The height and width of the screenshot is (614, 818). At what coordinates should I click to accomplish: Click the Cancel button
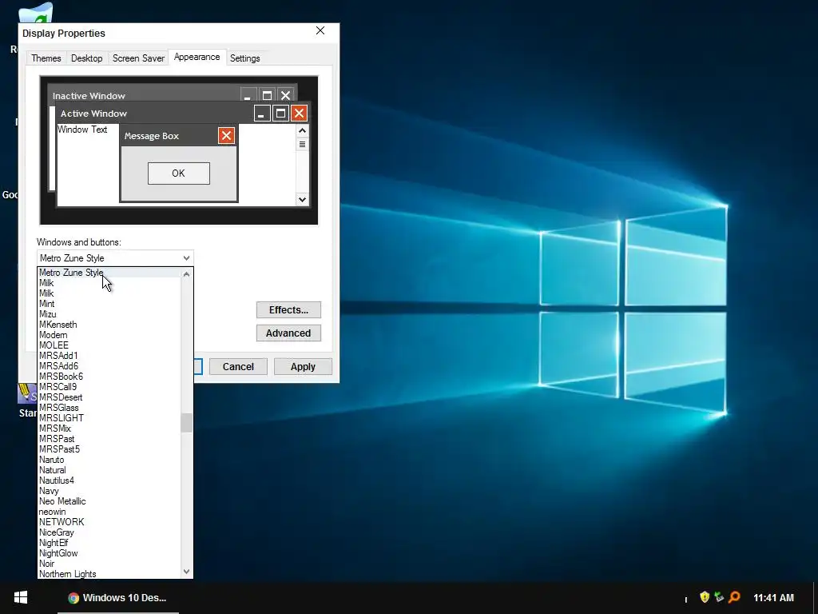[238, 366]
